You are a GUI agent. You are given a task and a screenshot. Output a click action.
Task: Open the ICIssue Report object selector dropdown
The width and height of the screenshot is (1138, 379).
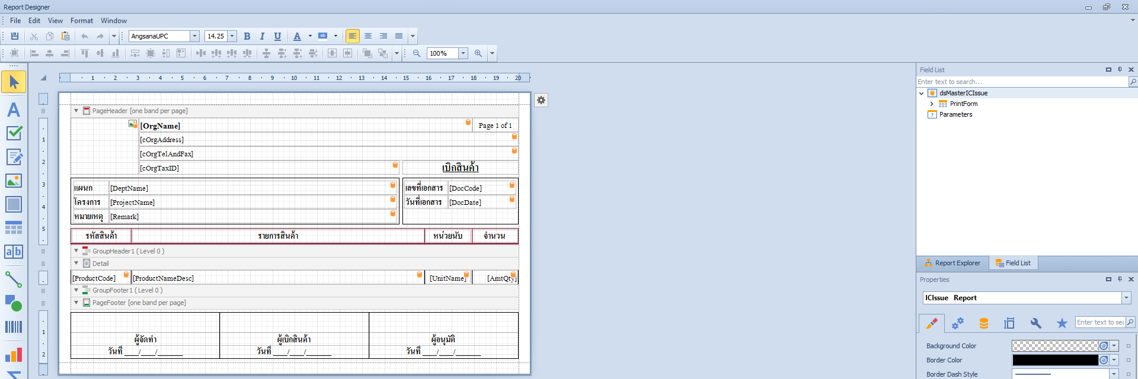1126,298
